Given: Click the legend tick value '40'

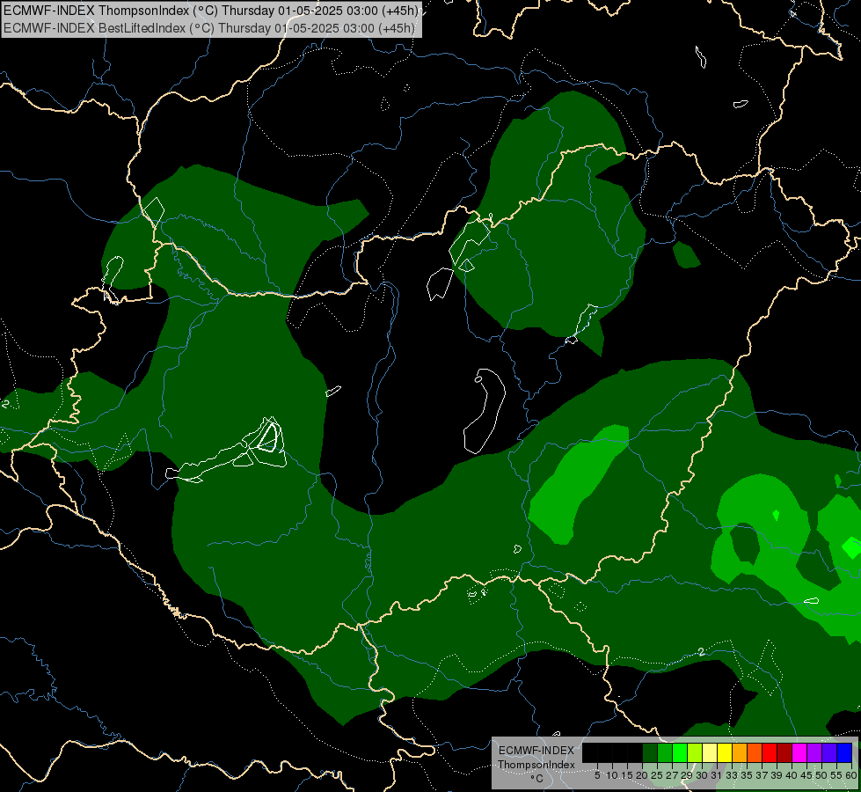Looking at the screenshot, I should 791,775.
